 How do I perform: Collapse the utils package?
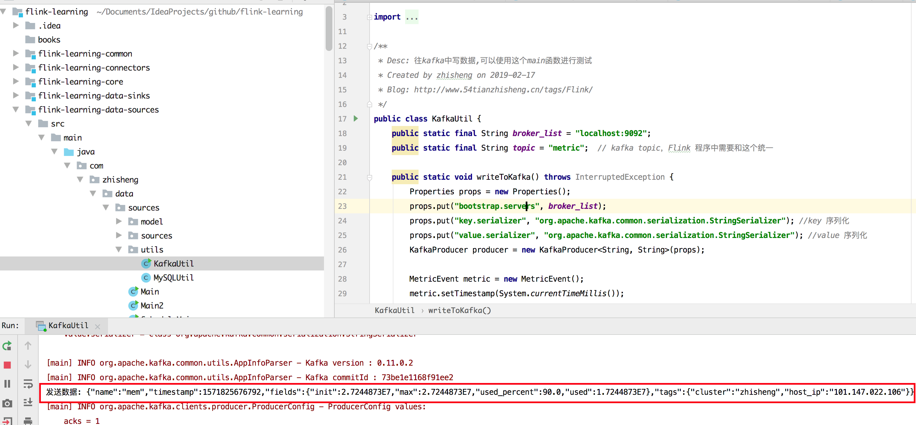coord(119,249)
